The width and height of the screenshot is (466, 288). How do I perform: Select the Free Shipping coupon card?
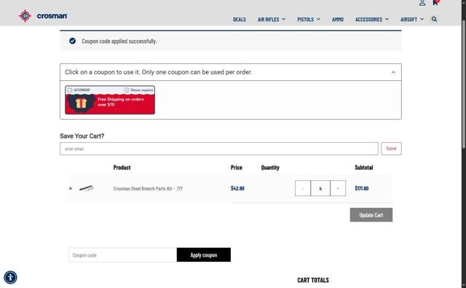pos(110,100)
